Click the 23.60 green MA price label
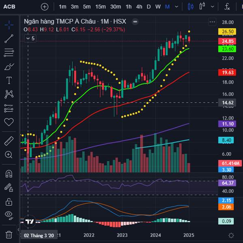Viewport: 243px width, 243px height. point(227,49)
